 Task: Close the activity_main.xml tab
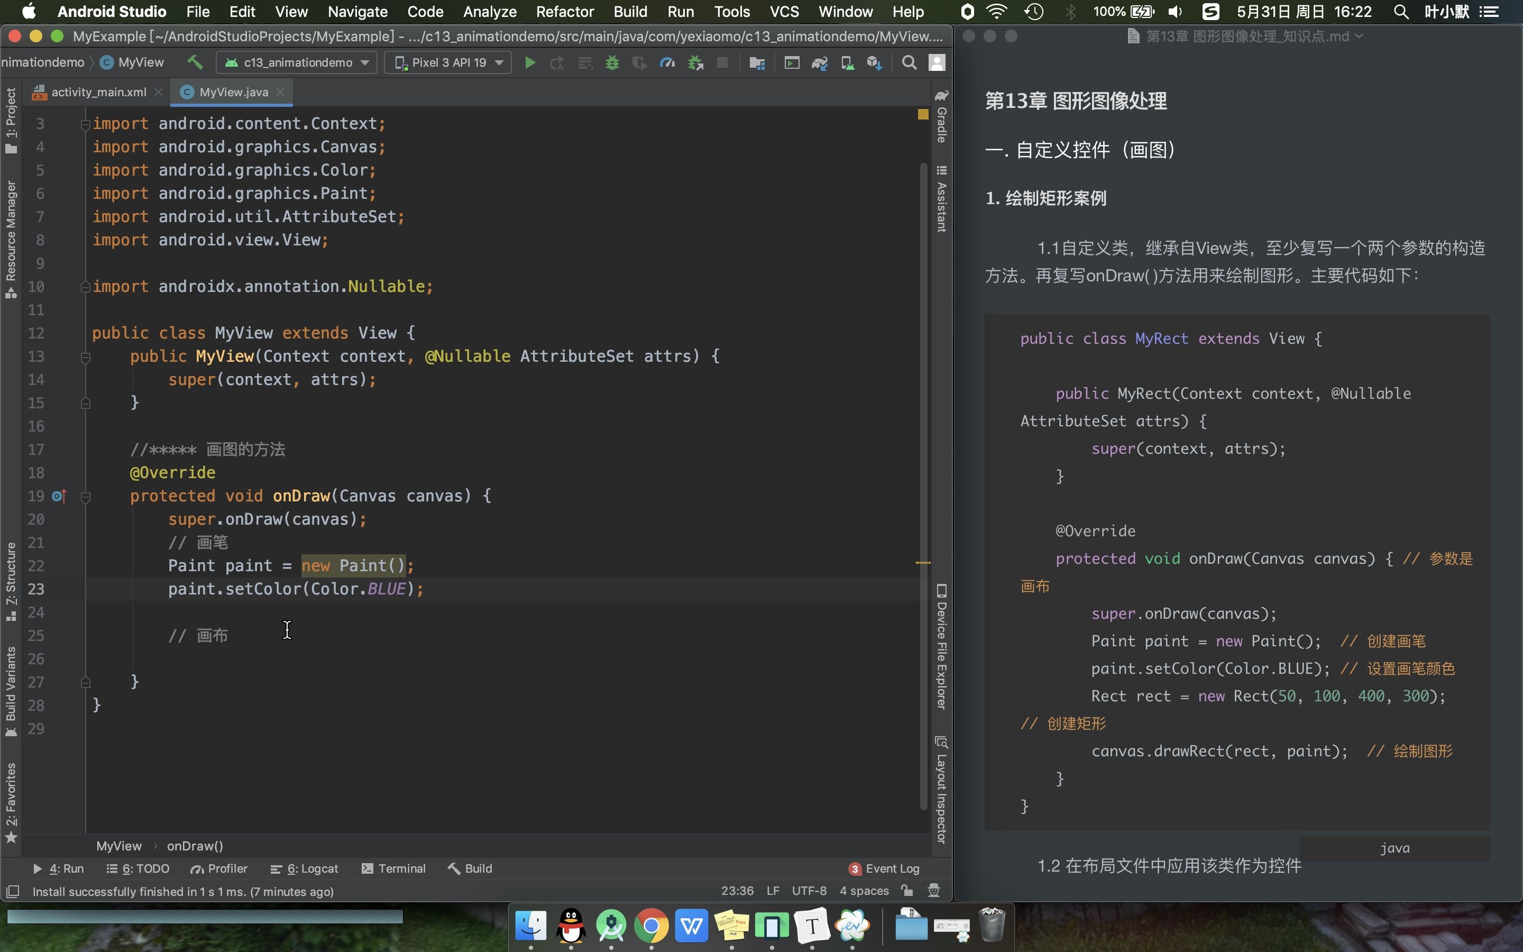(x=159, y=92)
